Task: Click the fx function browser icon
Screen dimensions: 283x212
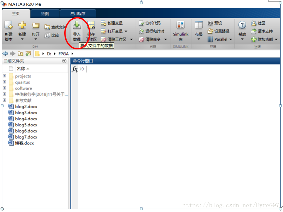Action: click(75, 69)
